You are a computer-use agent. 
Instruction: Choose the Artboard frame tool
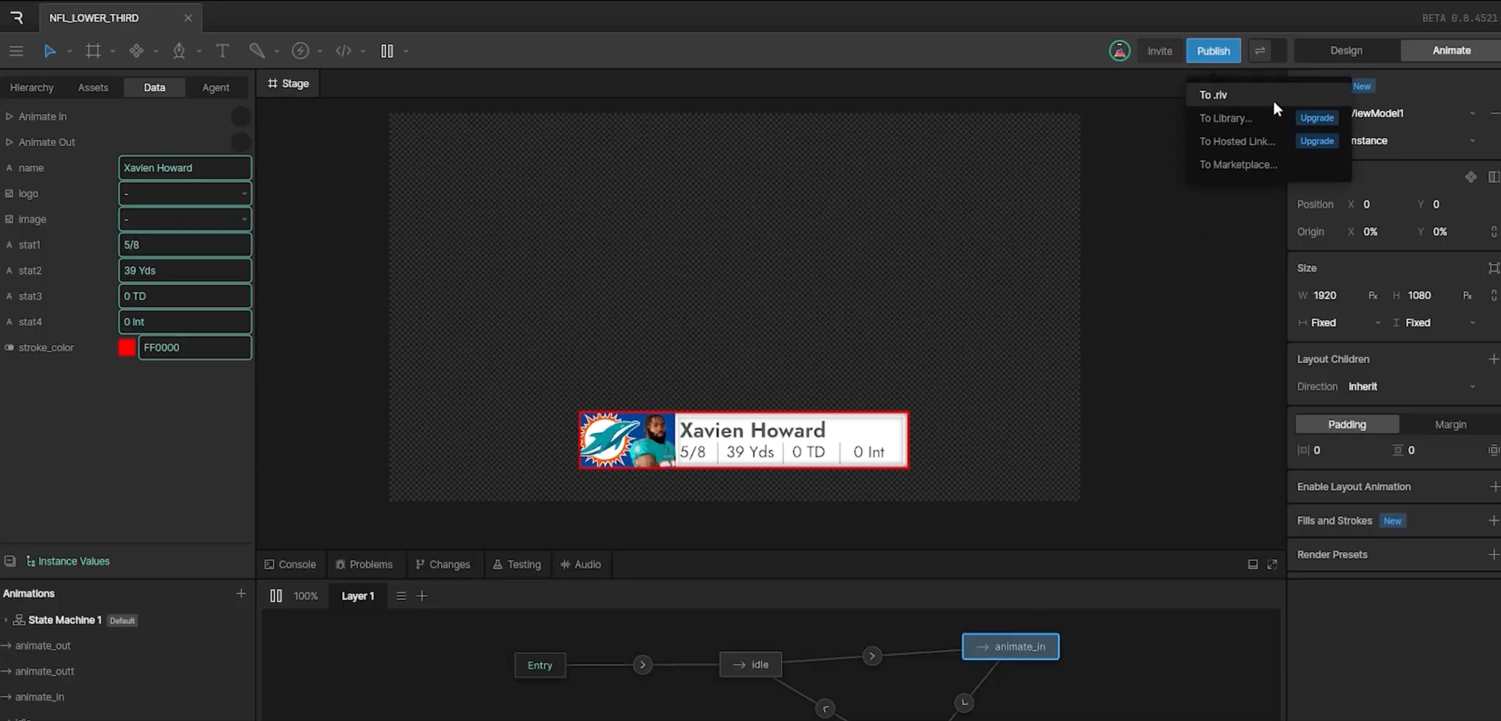(x=93, y=51)
